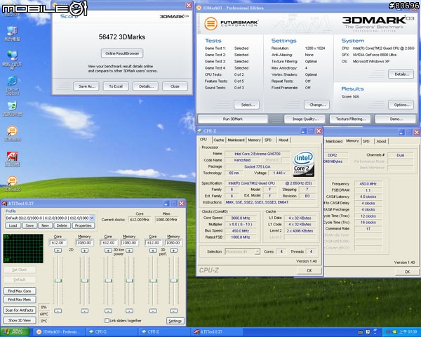
Task: Click the ATITool title bar icon
Action: click(x=5, y=204)
